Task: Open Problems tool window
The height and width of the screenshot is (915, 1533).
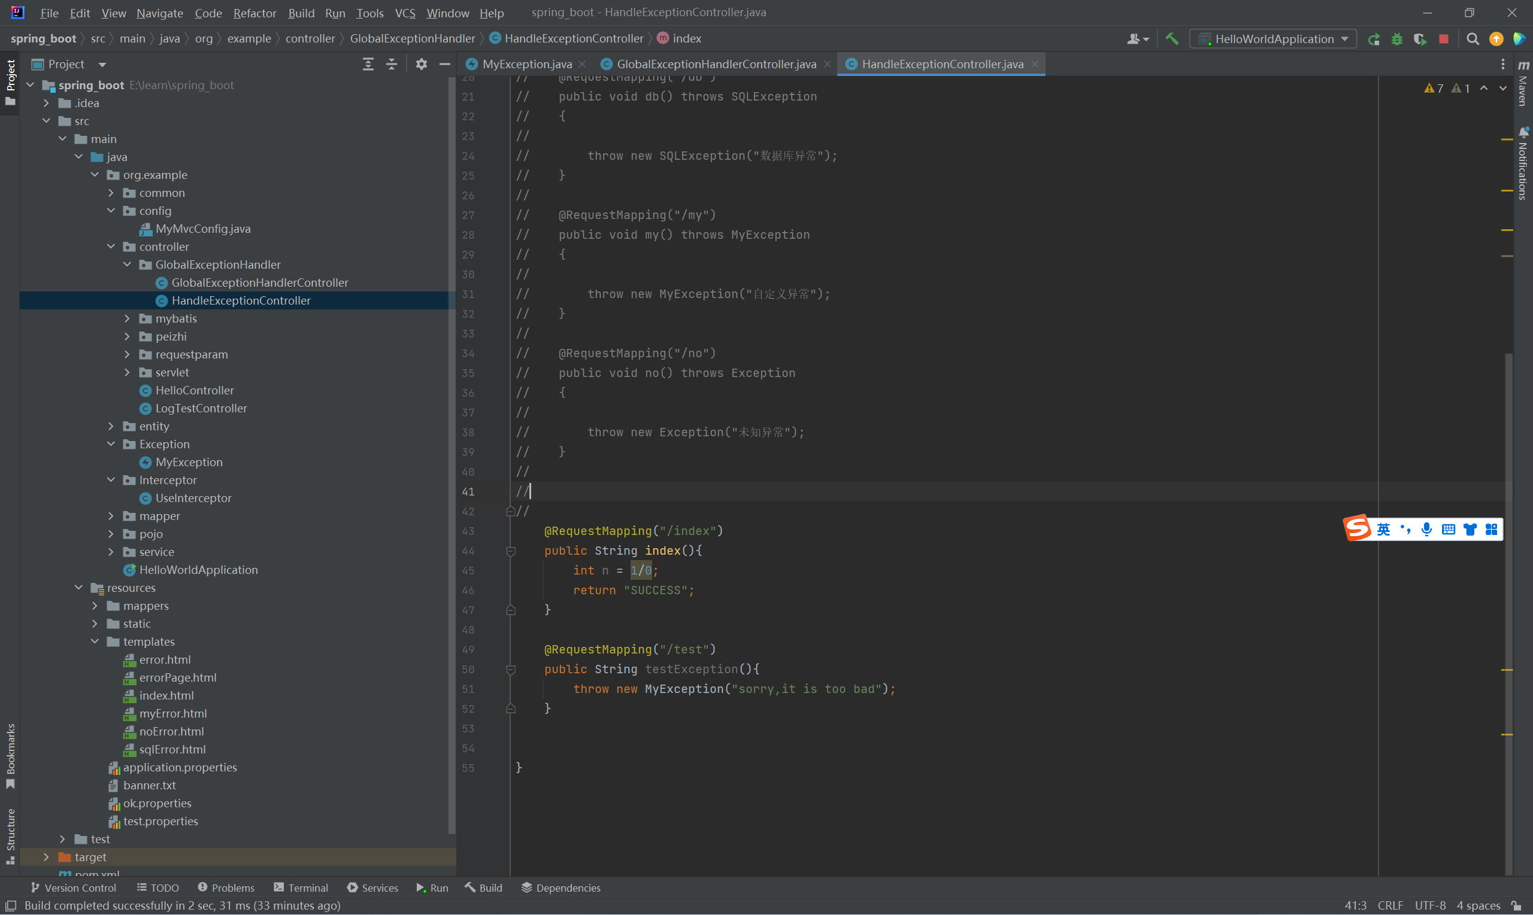Action: pos(226,887)
